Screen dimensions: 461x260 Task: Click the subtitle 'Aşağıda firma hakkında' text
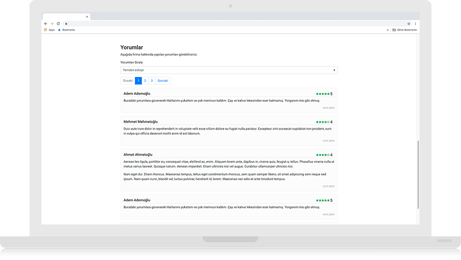pos(159,55)
